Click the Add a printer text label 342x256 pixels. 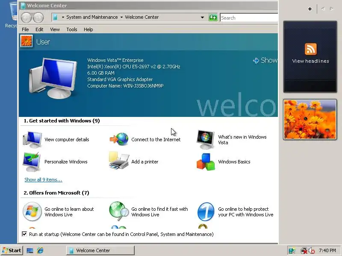pyautogui.click(x=144, y=162)
